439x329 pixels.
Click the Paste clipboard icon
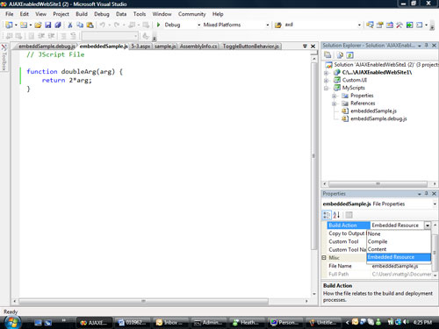[90, 25]
